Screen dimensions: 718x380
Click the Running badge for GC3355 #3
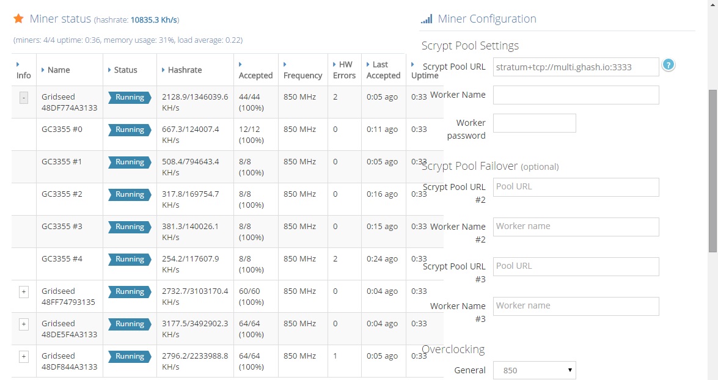(x=130, y=227)
